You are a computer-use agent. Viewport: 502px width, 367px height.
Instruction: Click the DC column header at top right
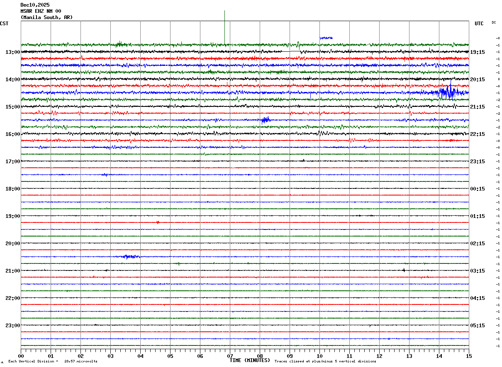pyautogui.click(x=494, y=22)
